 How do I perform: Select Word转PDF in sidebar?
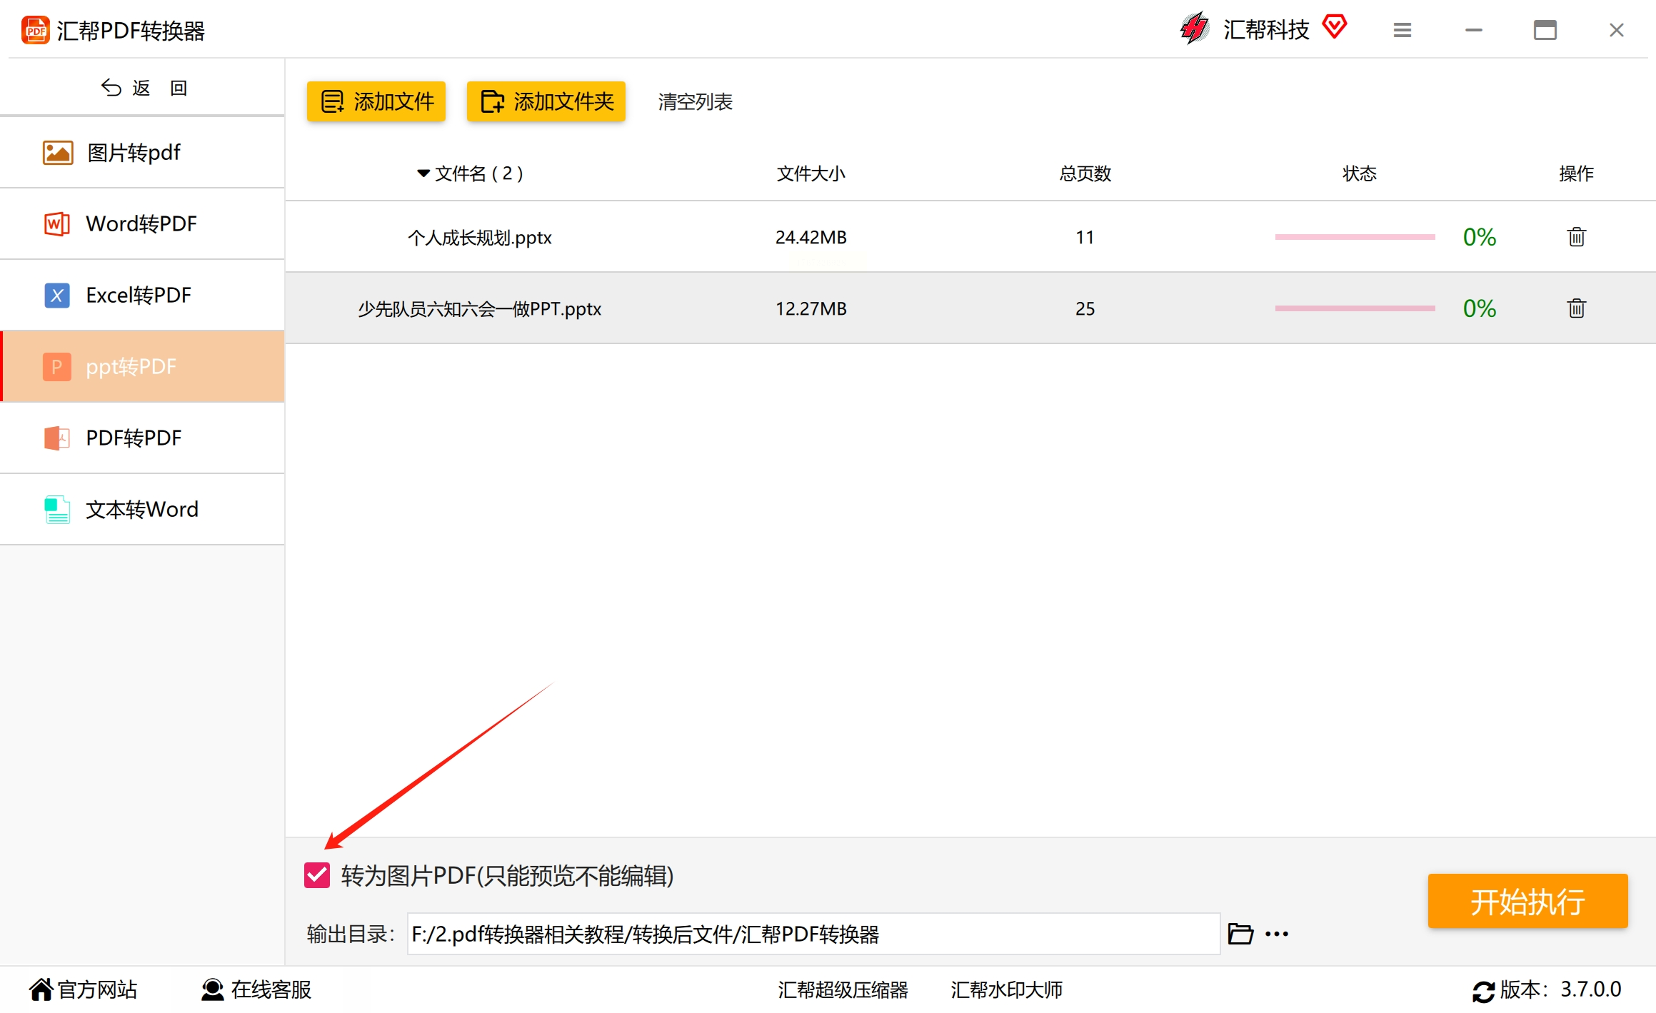coord(142,224)
